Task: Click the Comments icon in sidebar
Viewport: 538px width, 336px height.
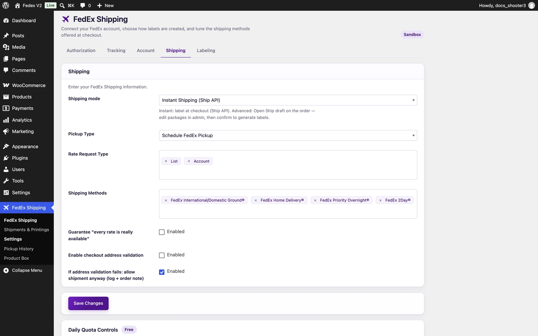Action: coord(6,70)
